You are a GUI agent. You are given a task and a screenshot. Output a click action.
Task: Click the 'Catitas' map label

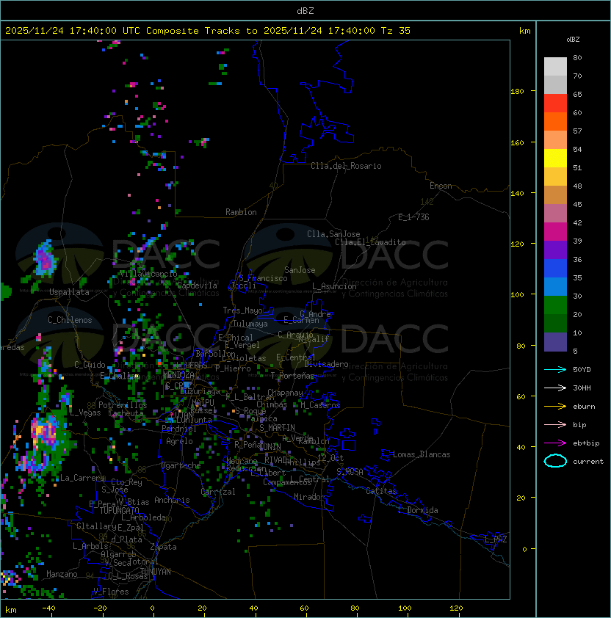pyautogui.click(x=381, y=491)
